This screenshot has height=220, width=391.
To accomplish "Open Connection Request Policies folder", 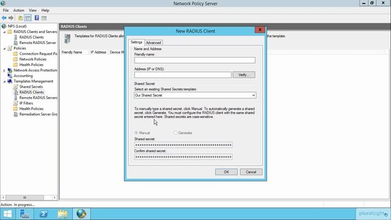I will point(38,54).
